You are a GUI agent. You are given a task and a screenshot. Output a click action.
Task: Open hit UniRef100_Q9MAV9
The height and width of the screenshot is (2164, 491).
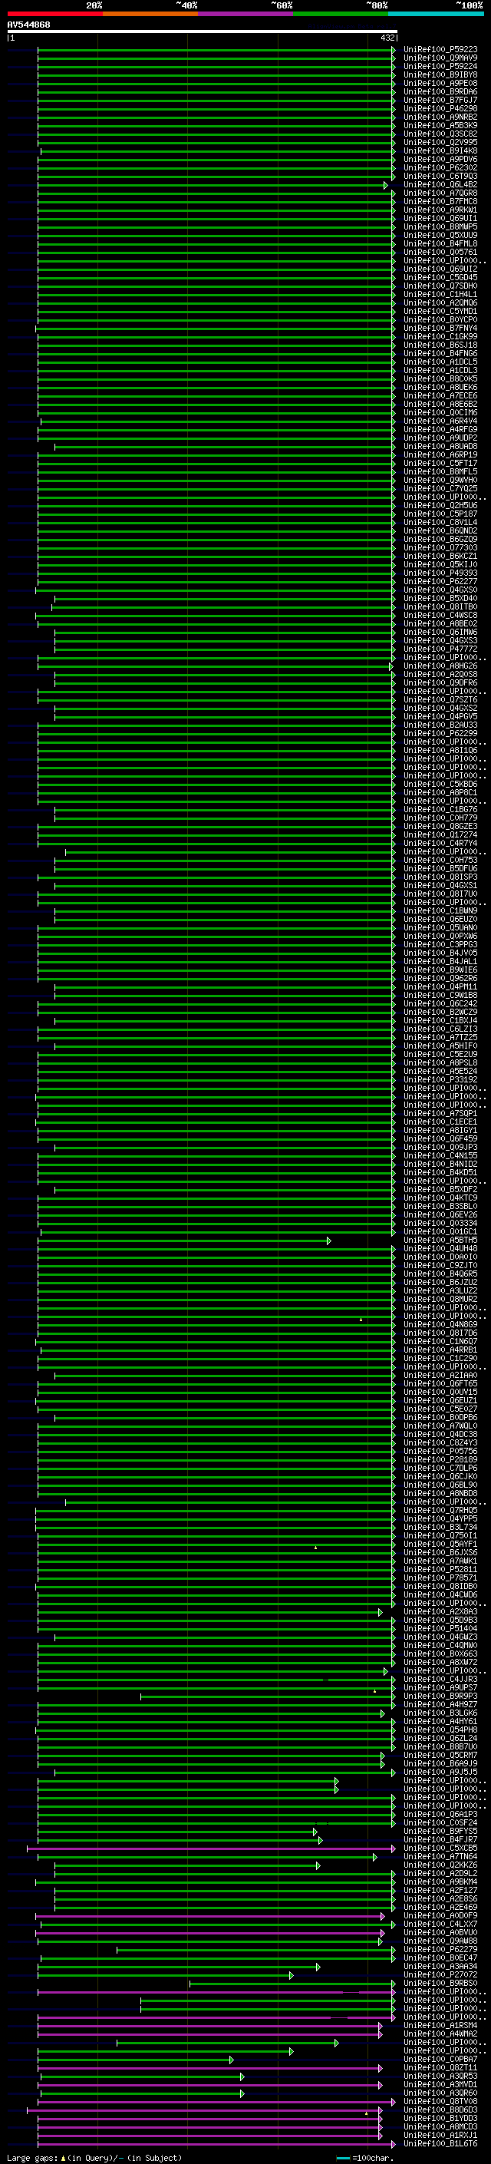point(440,58)
